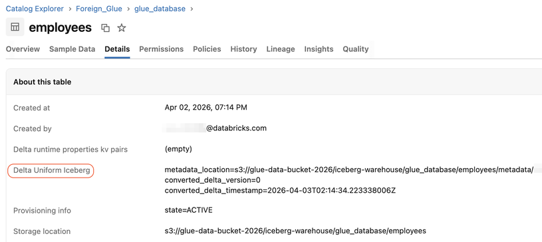View the History tab

[243, 49]
